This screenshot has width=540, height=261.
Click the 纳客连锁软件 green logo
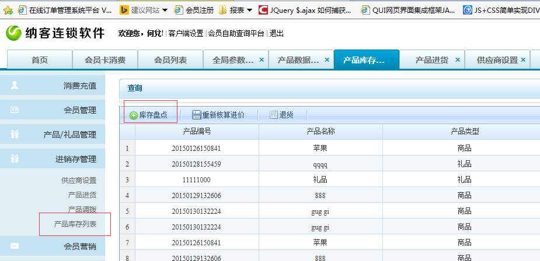tap(14, 33)
